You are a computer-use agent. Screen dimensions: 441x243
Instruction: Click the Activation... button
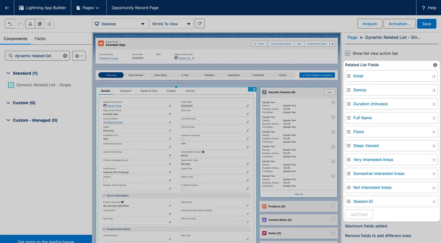coord(400,24)
